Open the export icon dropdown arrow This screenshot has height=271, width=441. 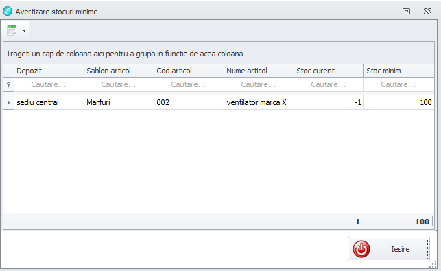click(x=25, y=30)
